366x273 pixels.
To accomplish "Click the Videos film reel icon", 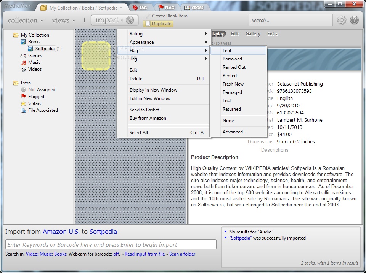I will coord(23,69).
